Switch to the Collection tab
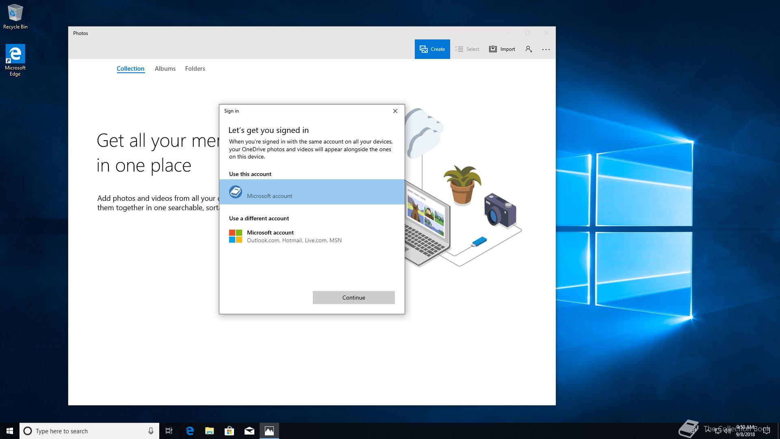Viewport: 780px width, 439px height. click(130, 69)
